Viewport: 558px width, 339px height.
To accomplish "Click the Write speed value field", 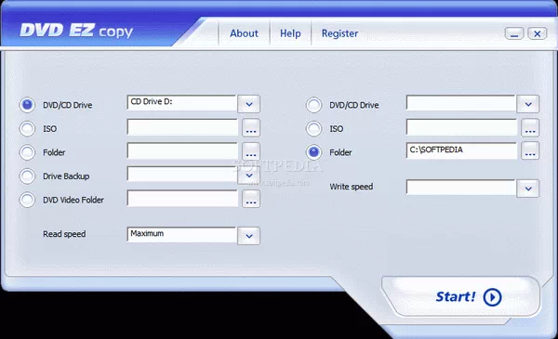I will point(461,187).
